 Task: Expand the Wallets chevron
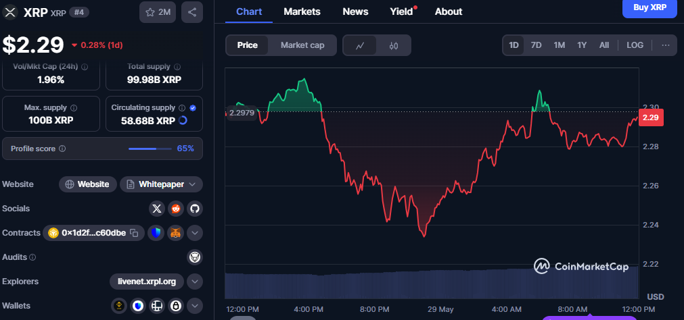195,306
